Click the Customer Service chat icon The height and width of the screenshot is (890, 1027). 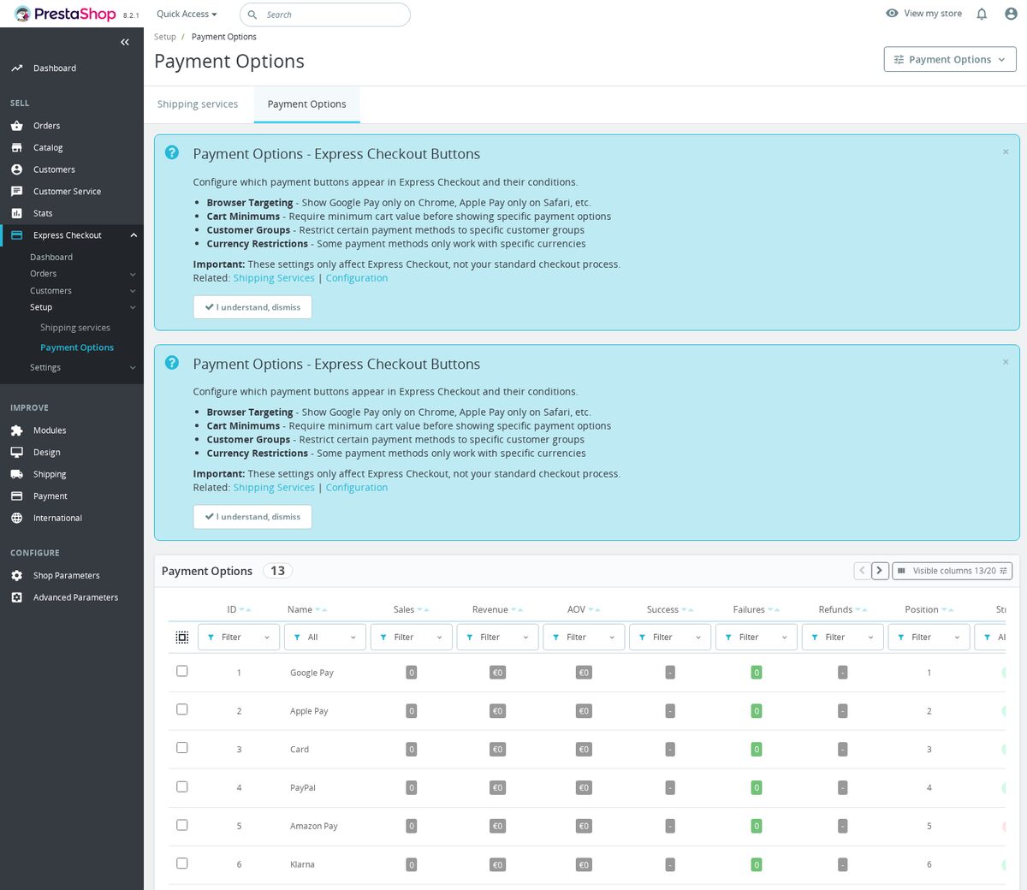click(16, 192)
